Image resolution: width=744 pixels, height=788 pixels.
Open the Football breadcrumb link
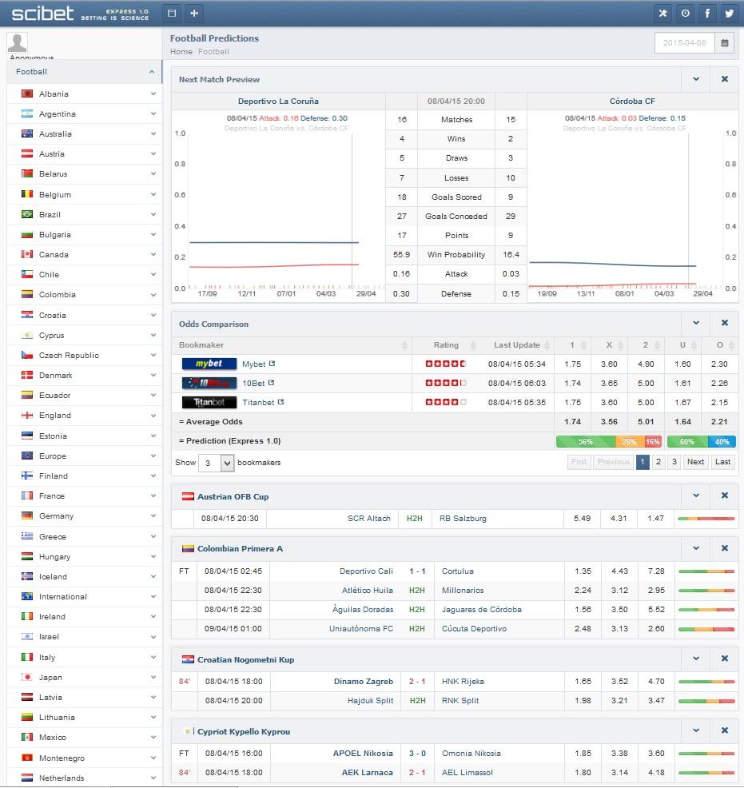(x=213, y=52)
